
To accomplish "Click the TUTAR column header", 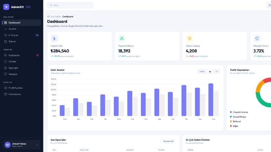I will pyautogui.click(x=161, y=150).
